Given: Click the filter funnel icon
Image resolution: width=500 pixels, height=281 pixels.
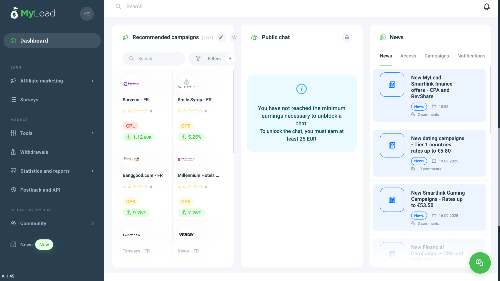Looking at the screenshot, I should 198,59.
